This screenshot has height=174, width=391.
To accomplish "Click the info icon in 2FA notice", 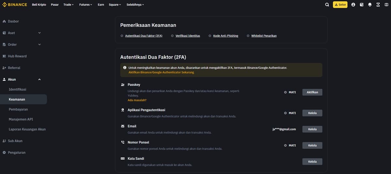I will point(125,67).
